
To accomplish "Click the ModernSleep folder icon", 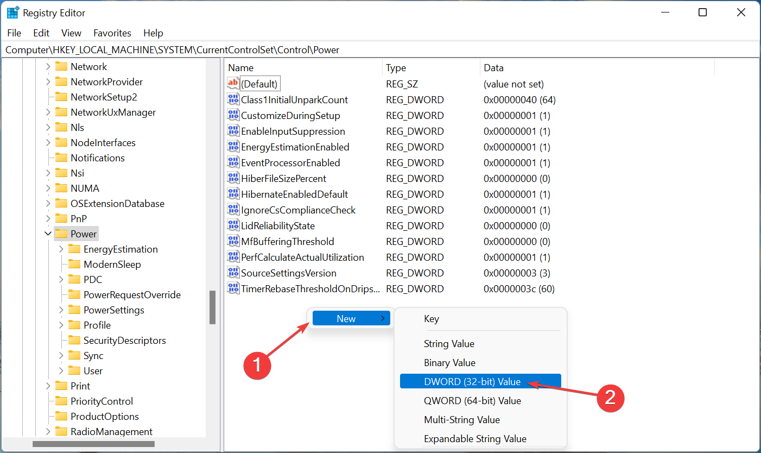I will (74, 265).
